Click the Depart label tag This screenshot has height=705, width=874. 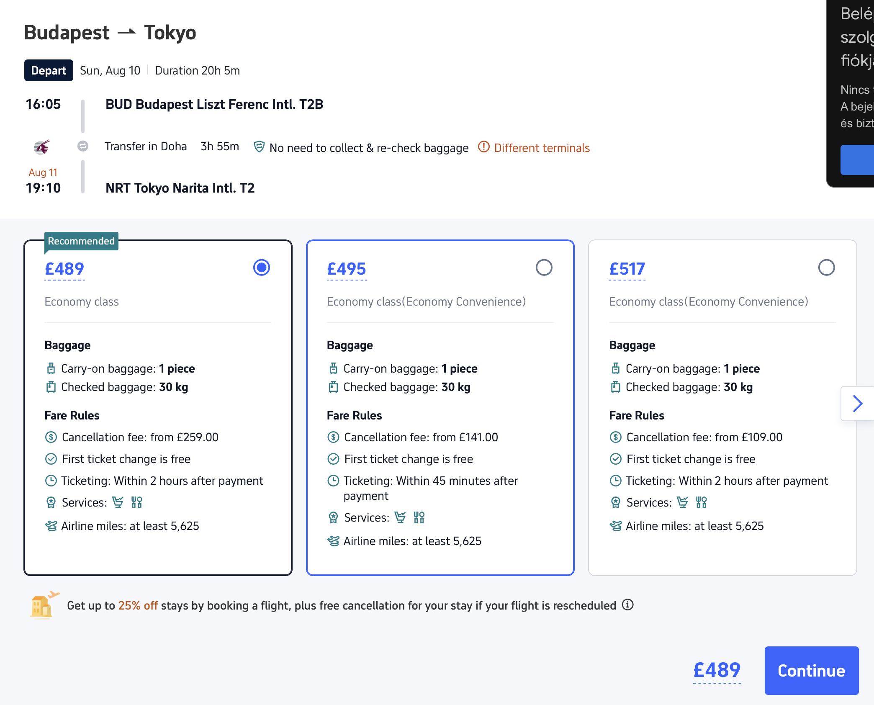[49, 70]
